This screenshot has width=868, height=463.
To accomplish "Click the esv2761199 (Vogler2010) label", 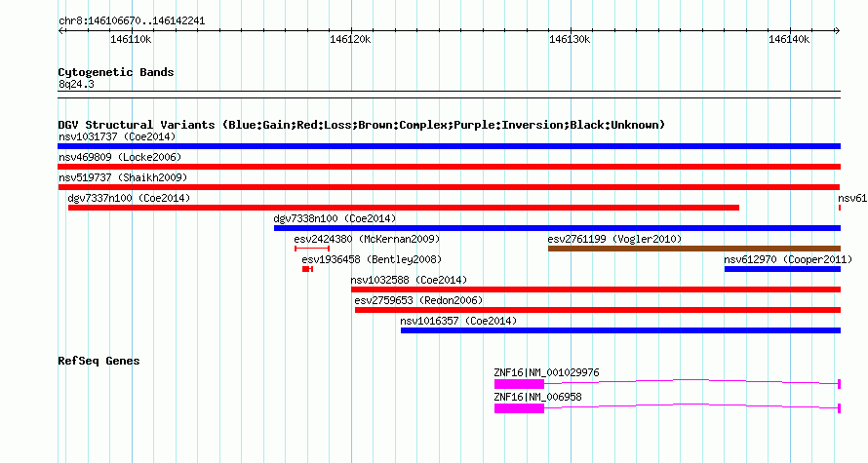I will [614, 239].
